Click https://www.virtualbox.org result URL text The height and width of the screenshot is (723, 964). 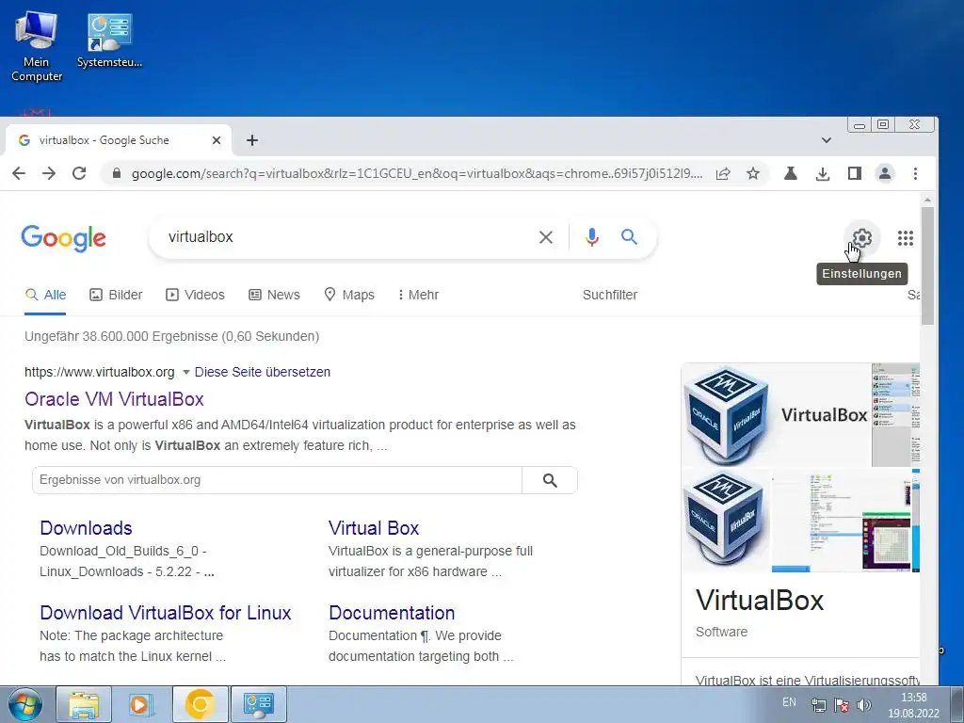(x=100, y=372)
